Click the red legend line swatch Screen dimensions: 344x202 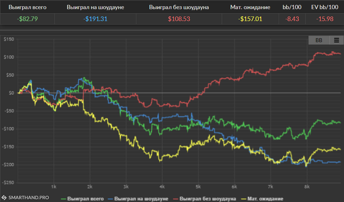[175, 199]
